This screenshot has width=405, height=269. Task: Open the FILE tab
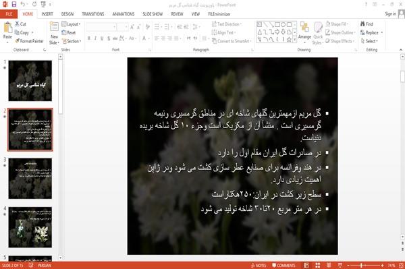coord(9,14)
